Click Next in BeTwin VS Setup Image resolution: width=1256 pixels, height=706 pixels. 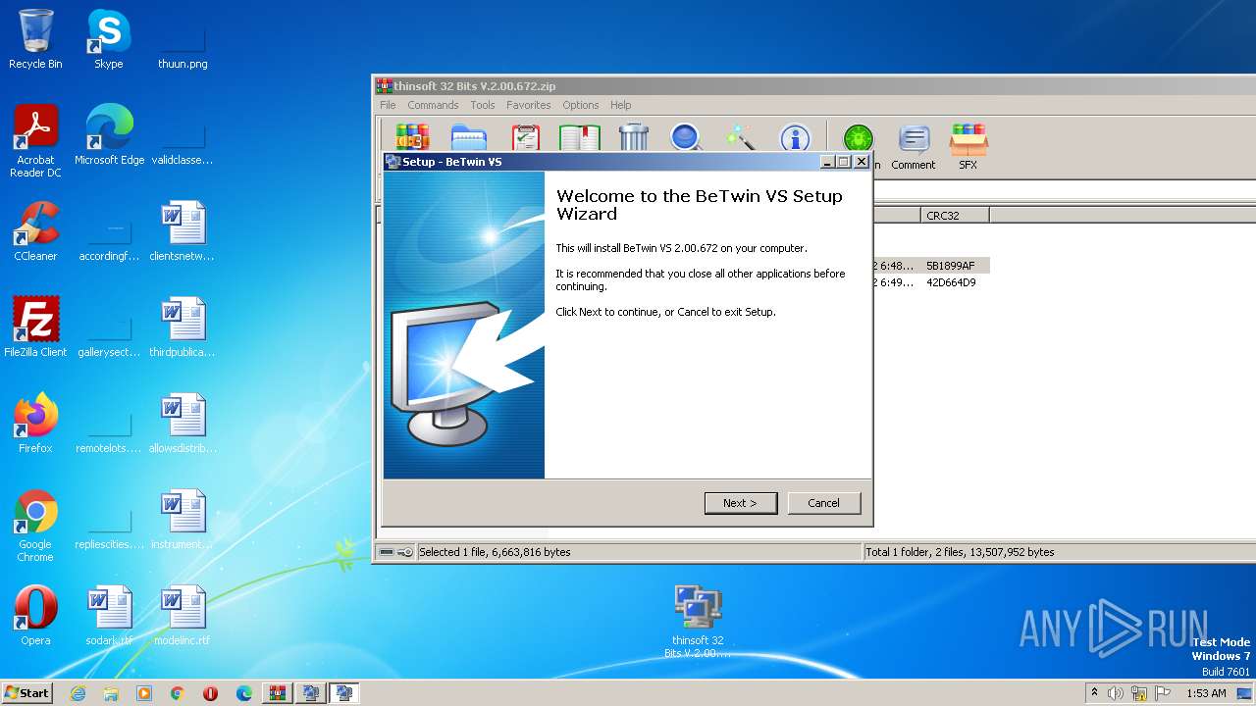click(741, 503)
